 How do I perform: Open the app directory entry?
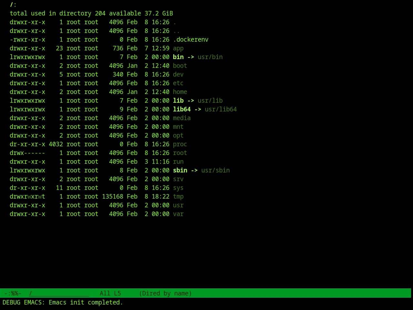(178, 48)
